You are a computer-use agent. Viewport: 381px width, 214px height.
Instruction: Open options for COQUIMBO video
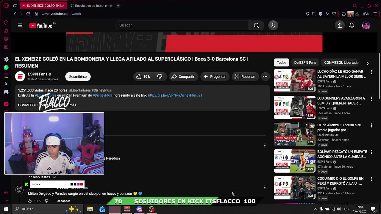(371, 179)
